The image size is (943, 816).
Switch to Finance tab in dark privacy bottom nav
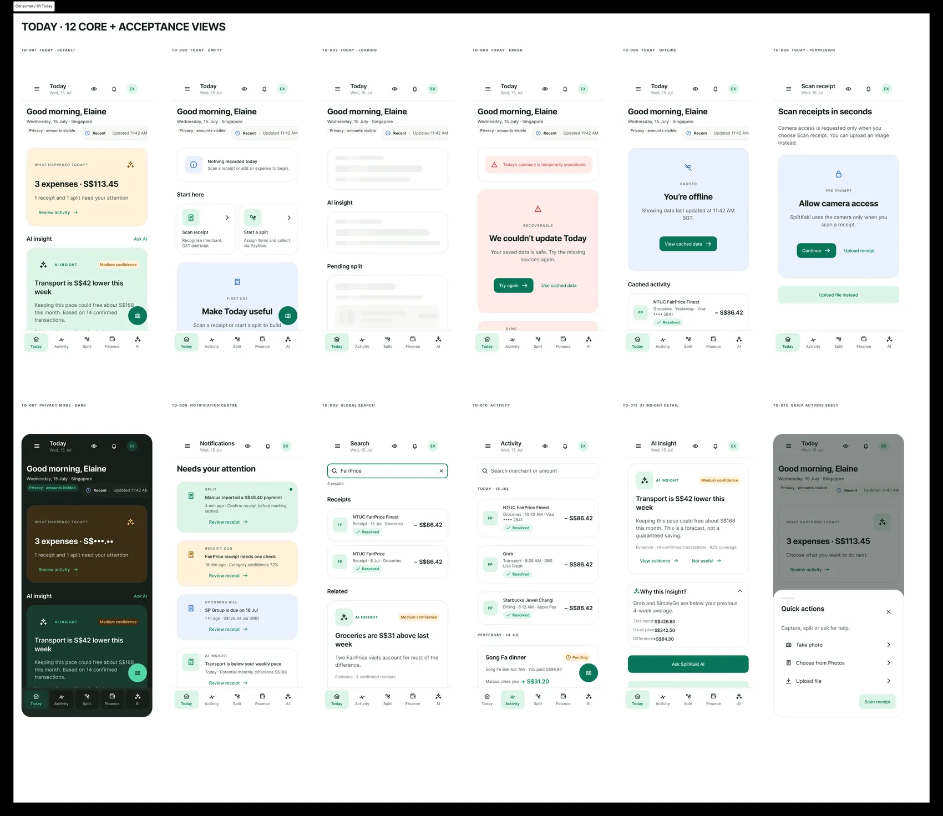[112, 700]
